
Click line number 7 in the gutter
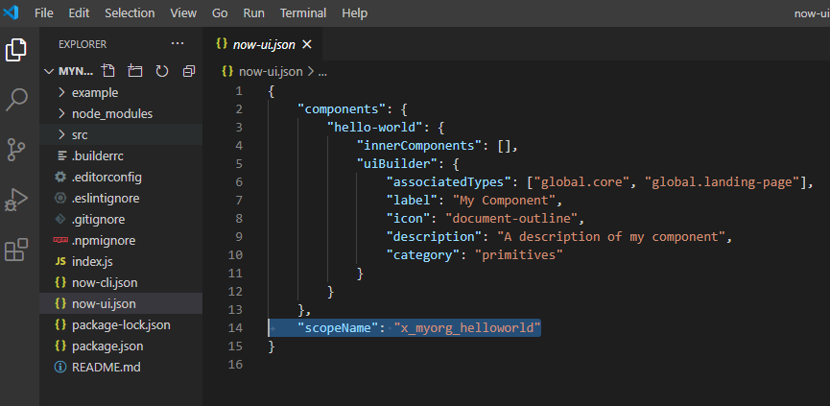[x=238, y=200]
